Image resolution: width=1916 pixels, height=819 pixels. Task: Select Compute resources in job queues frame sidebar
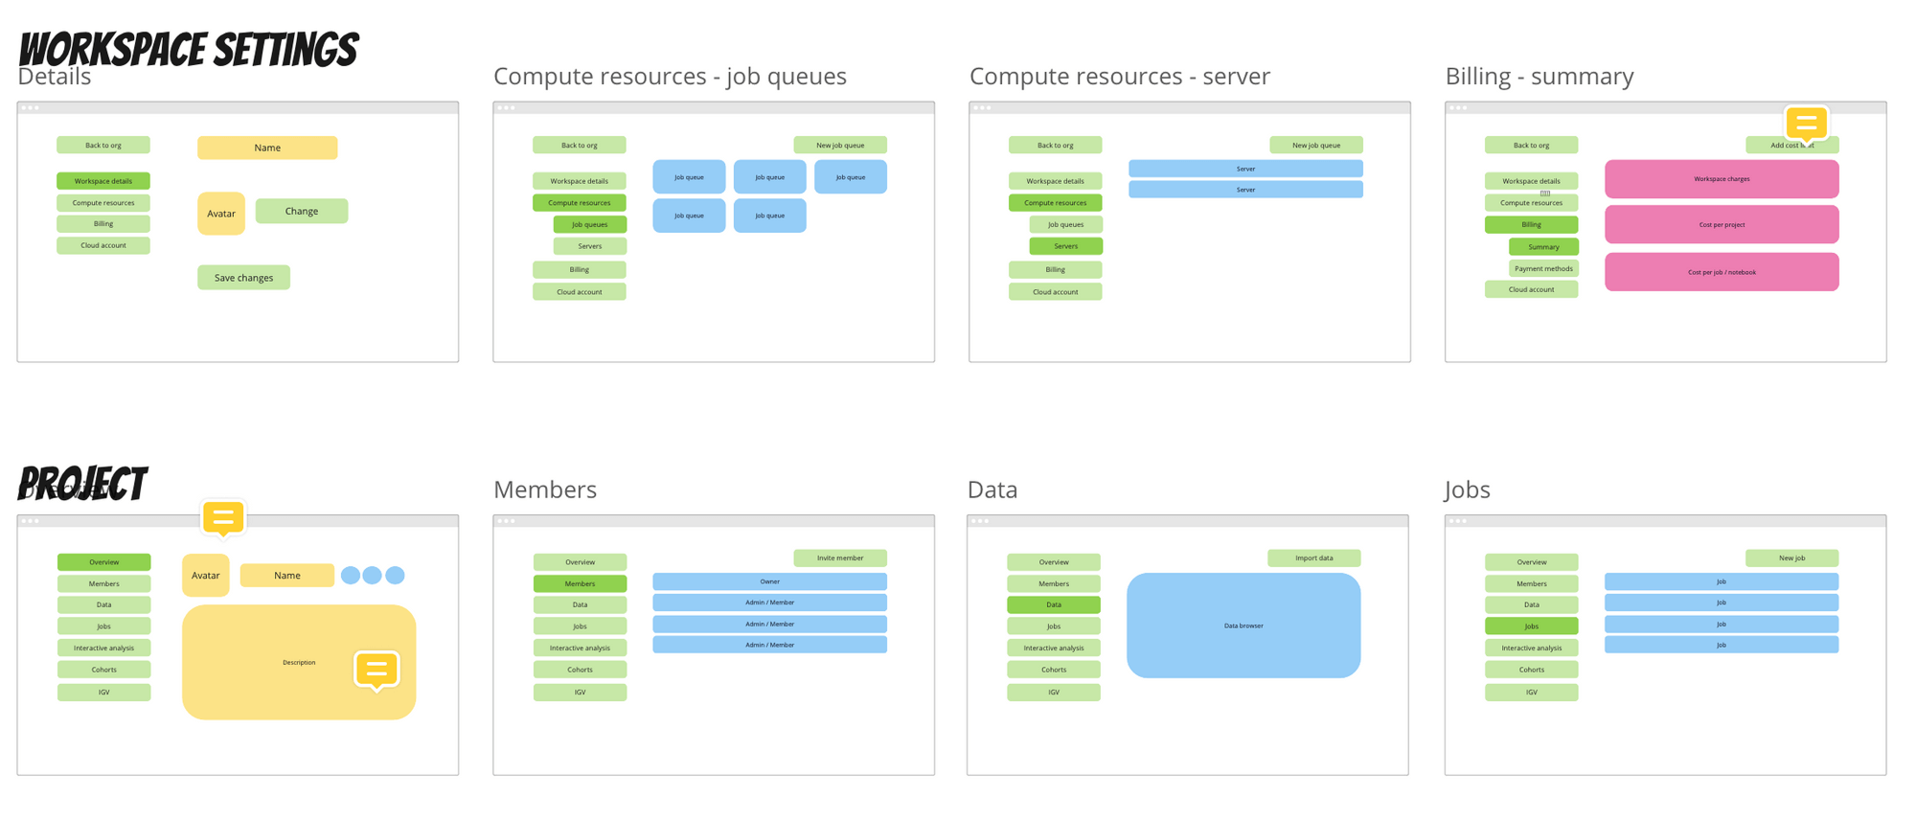[x=580, y=203]
